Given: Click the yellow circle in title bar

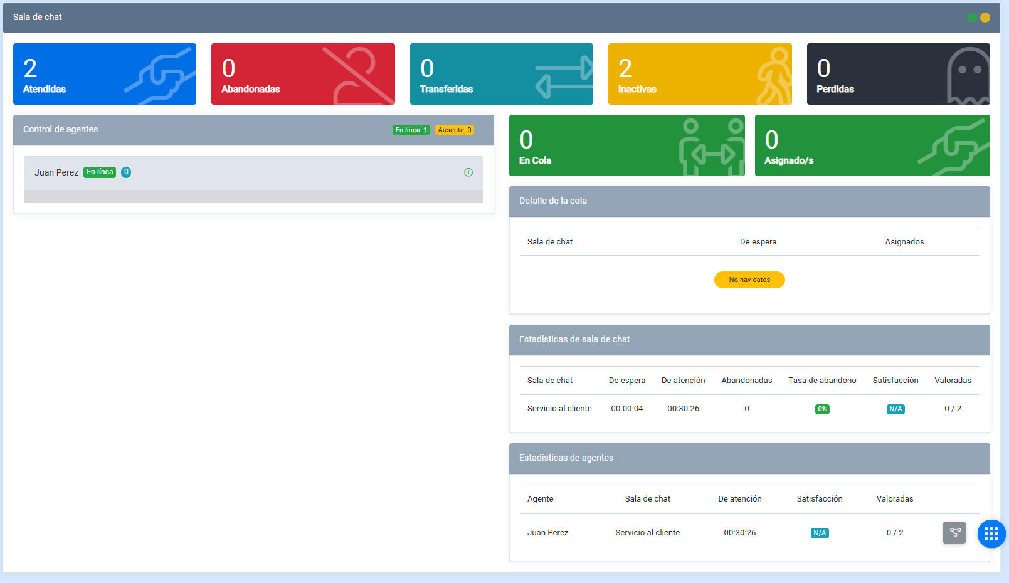Looking at the screenshot, I should 985,18.
